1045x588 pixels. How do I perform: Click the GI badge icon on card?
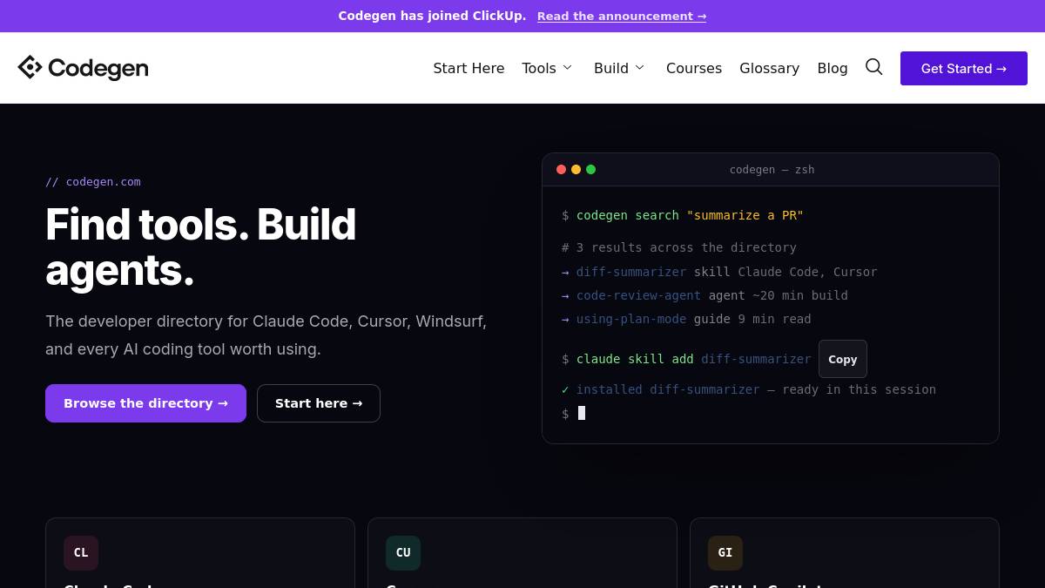[x=725, y=552]
